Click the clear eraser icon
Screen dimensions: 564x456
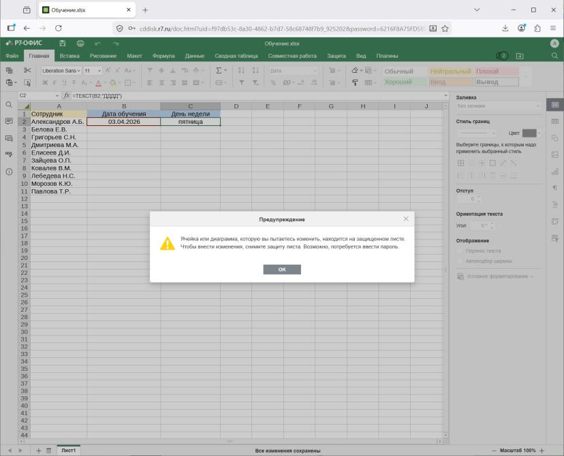coord(355,70)
